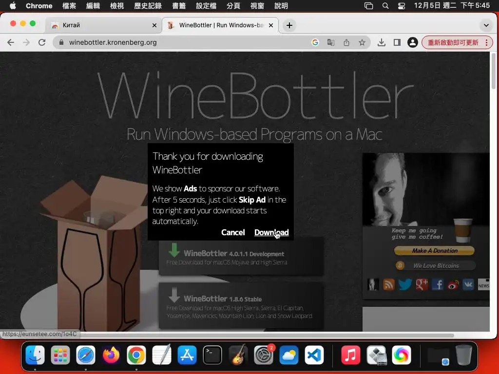The height and width of the screenshot is (374, 499).
Task: Open Visual Studio Code from the Dock
Action: [x=314, y=355]
